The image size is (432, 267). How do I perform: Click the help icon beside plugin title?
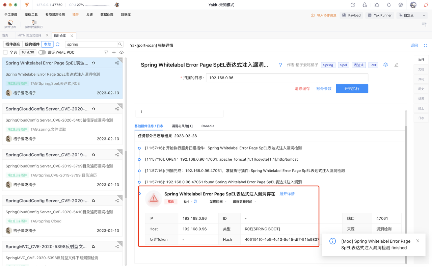click(280, 65)
